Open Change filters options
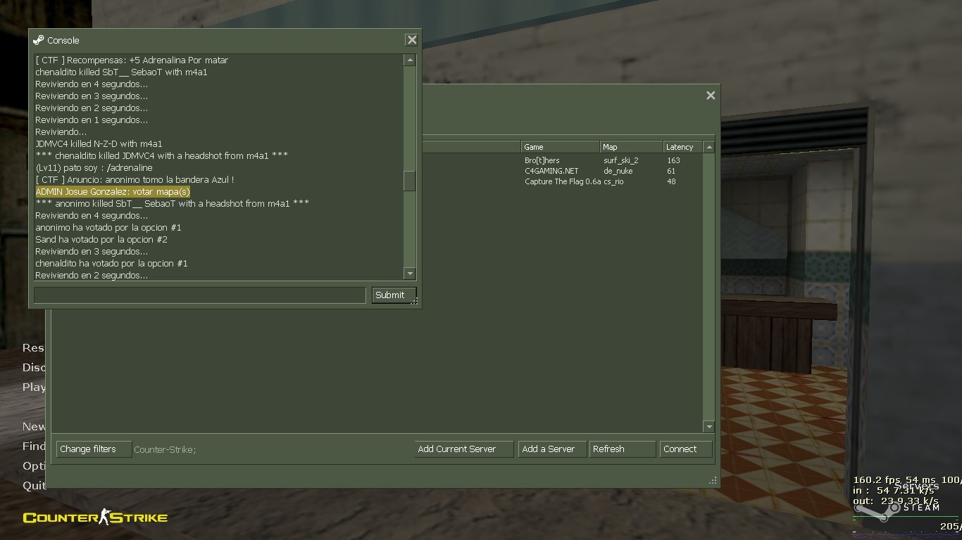The height and width of the screenshot is (540, 962). click(x=94, y=449)
